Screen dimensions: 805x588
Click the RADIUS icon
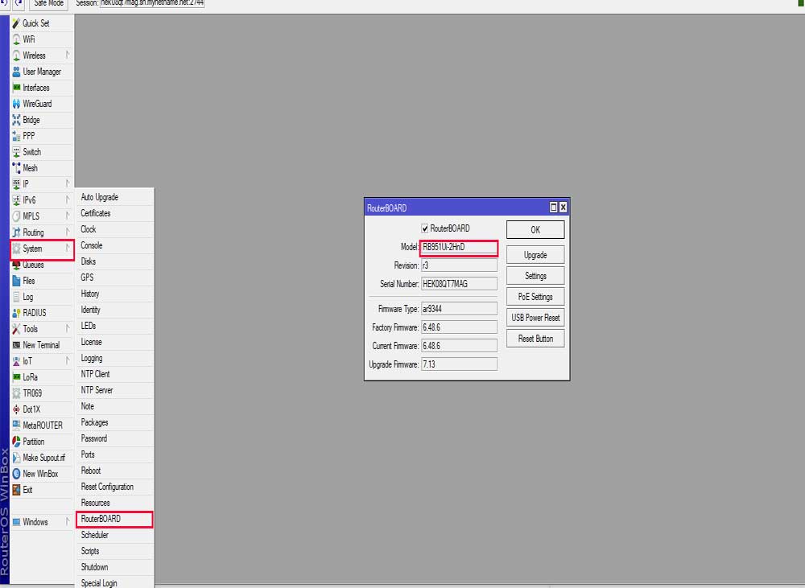16,313
